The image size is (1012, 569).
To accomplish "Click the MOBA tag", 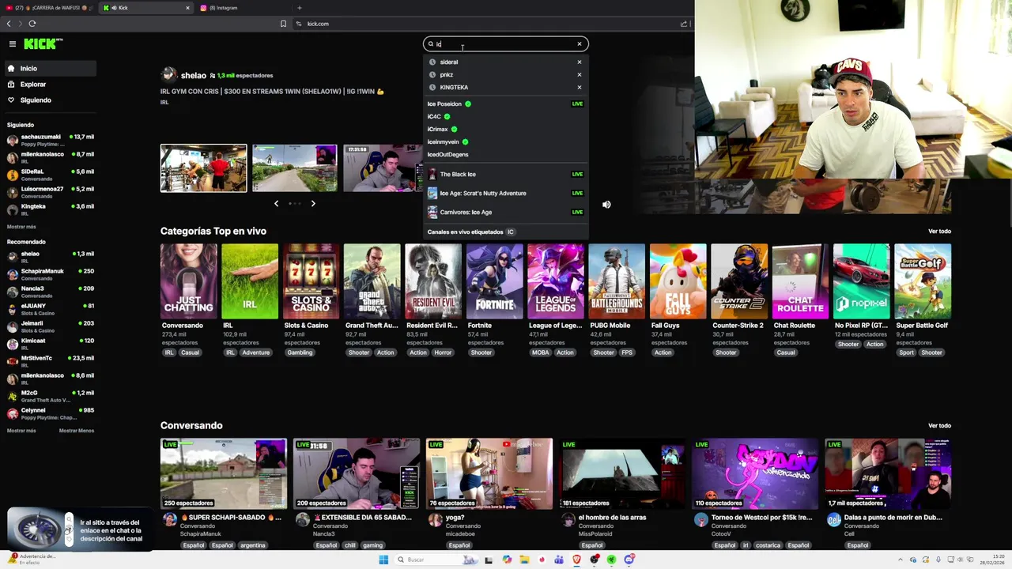I will tap(541, 352).
